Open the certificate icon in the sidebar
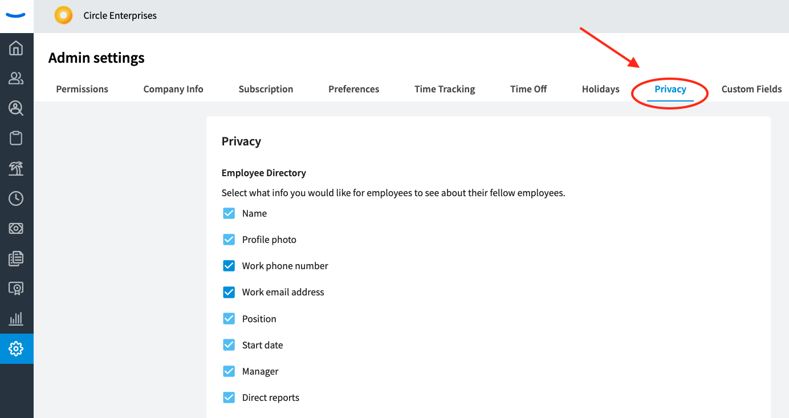789x418 pixels. pyautogui.click(x=16, y=289)
